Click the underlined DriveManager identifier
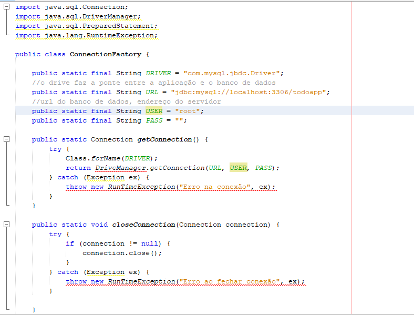 (120, 168)
